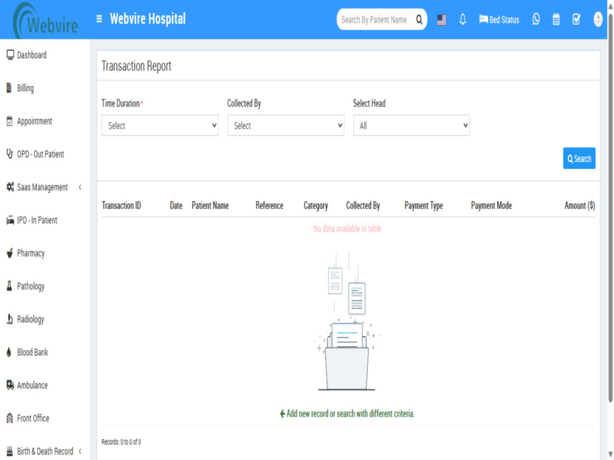Viewport: 614px width, 460px height.
Task: Open Front Office in the sidebar
Action: (33, 418)
